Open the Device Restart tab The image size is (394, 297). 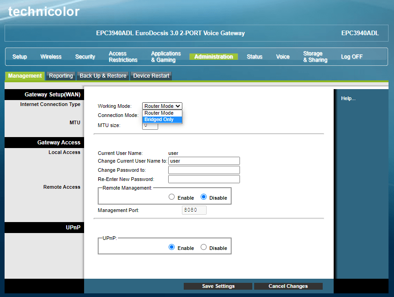[151, 76]
